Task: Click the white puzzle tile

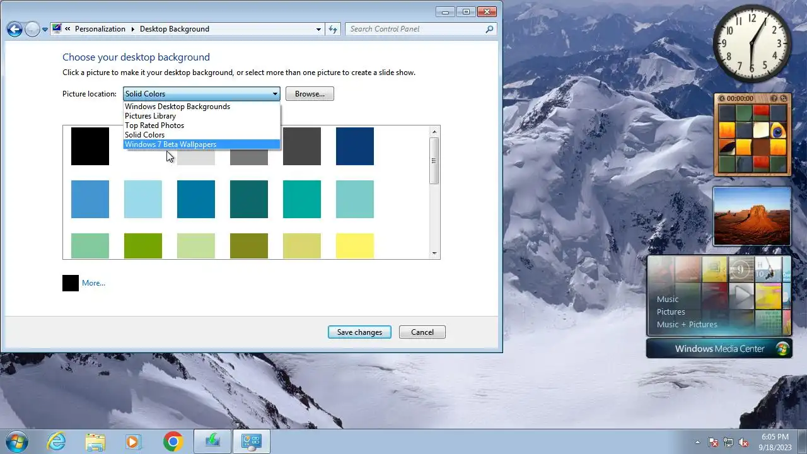Action: point(761,131)
